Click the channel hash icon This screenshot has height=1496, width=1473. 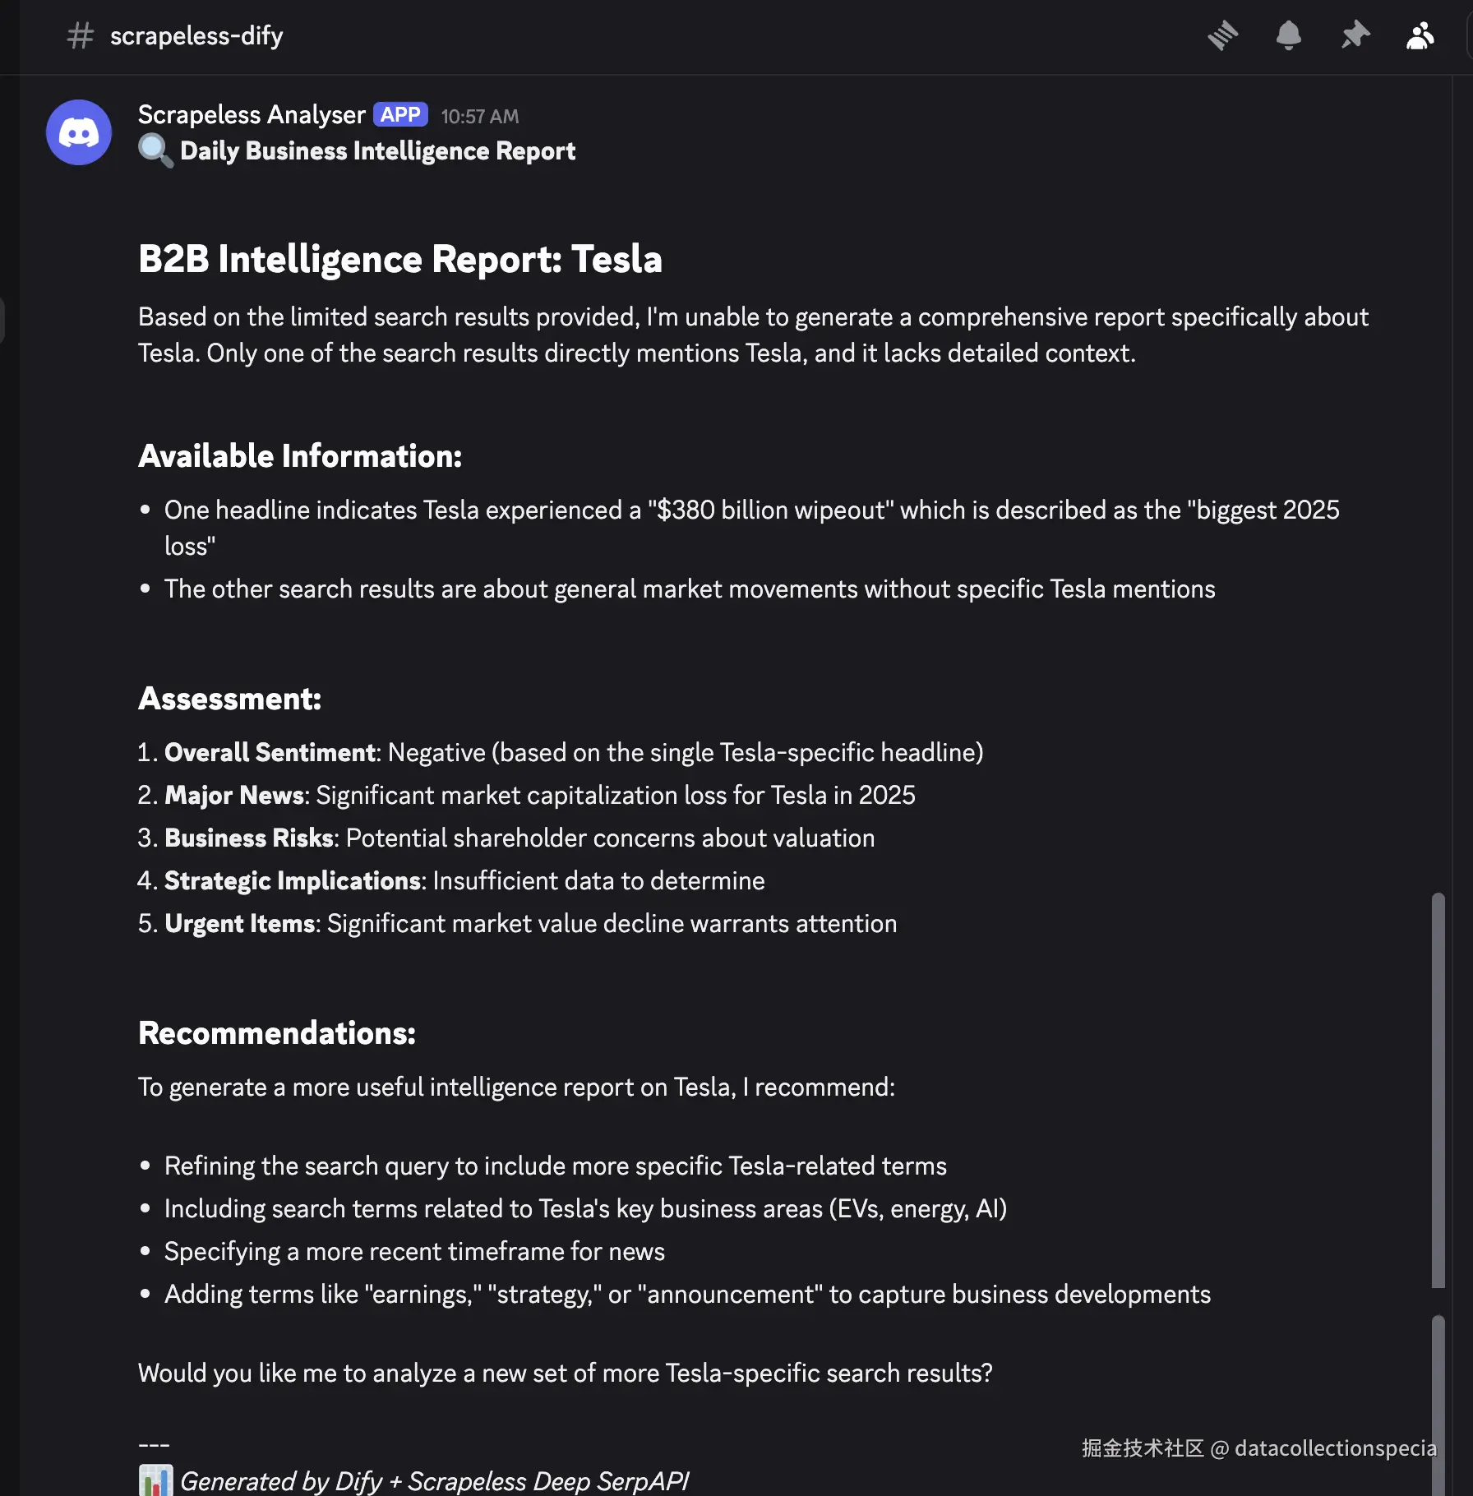80,35
